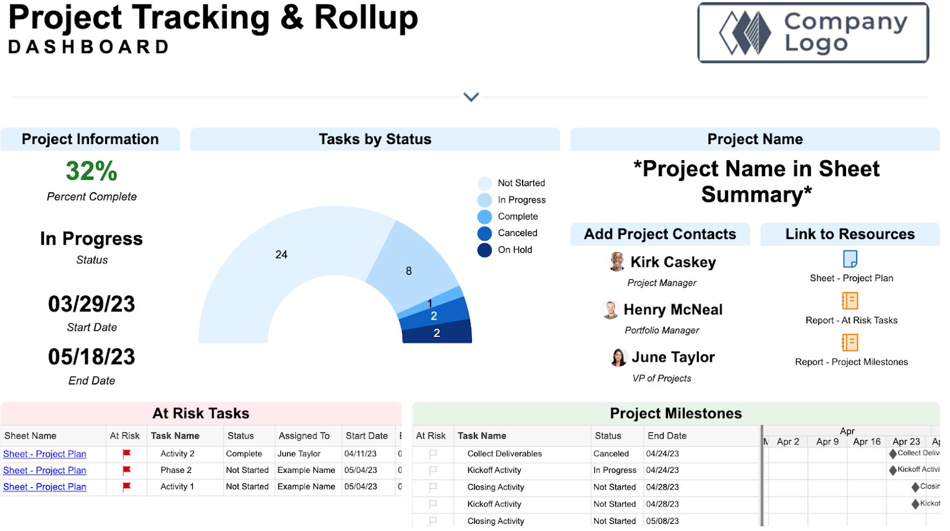
Task: Toggle at-risk flag for Collect Deliverables milestone
Action: click(x=433, y=454)
